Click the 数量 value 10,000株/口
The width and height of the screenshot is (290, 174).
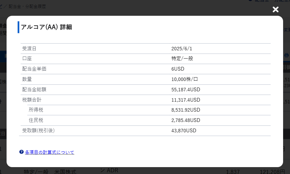[185, 79]
